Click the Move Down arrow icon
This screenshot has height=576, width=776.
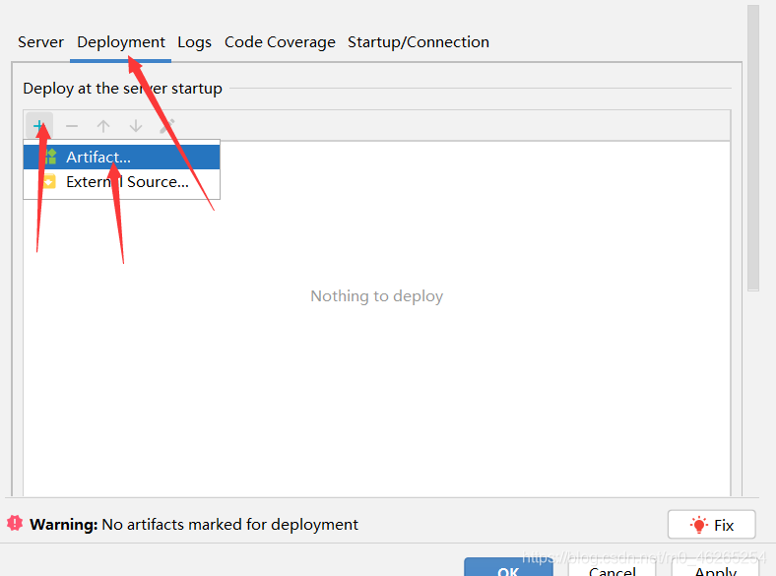click(x=136, y=126)
